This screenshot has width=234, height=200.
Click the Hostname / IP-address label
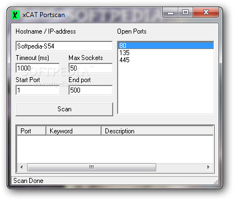pyautogui.click(x=46, y=31)
